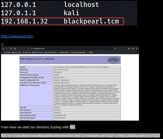Follow the http://blackpearl.tcm hyperlink
163x139 pixels.
[17, 36]
